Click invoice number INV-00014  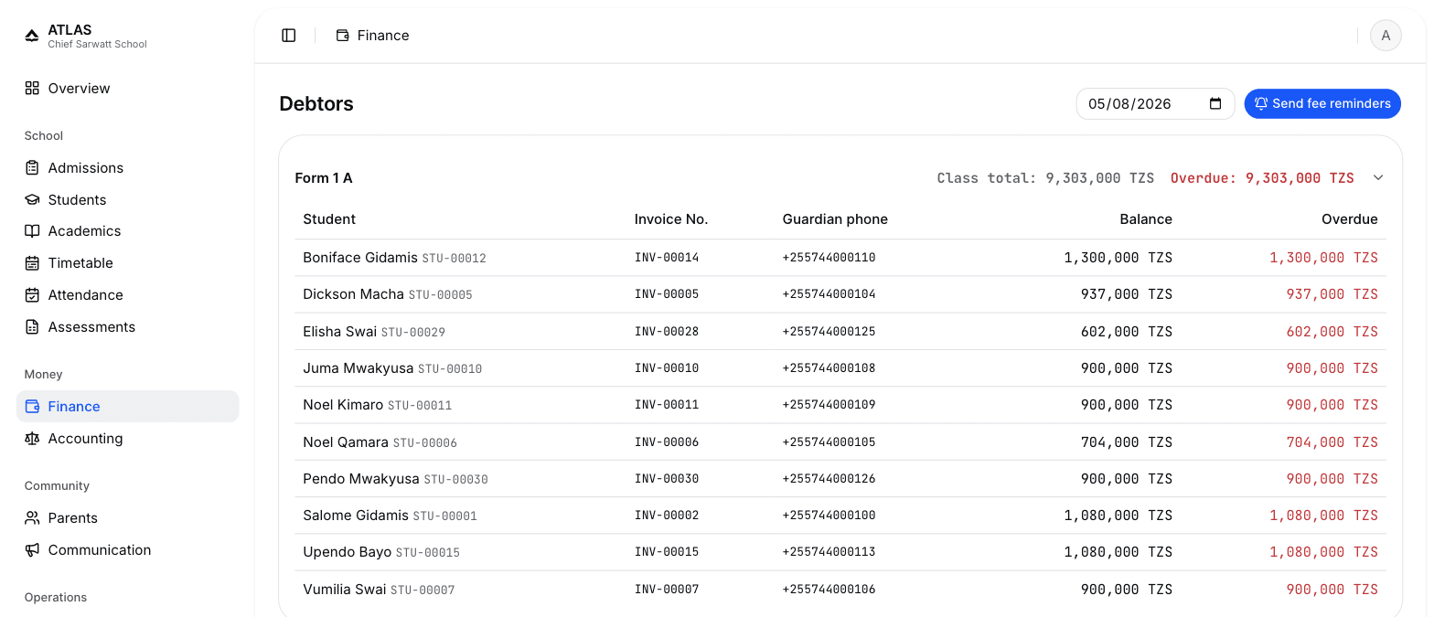(667, 258)
